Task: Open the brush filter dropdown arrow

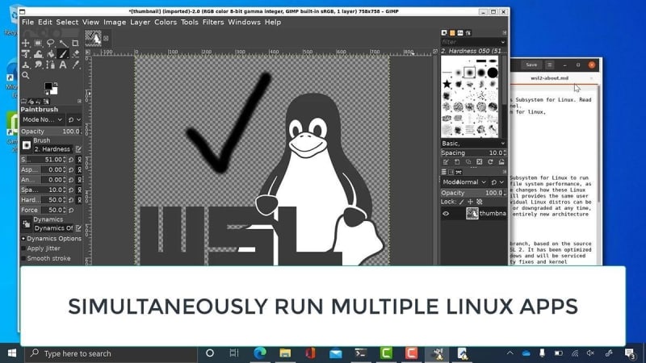Action: 502,42
